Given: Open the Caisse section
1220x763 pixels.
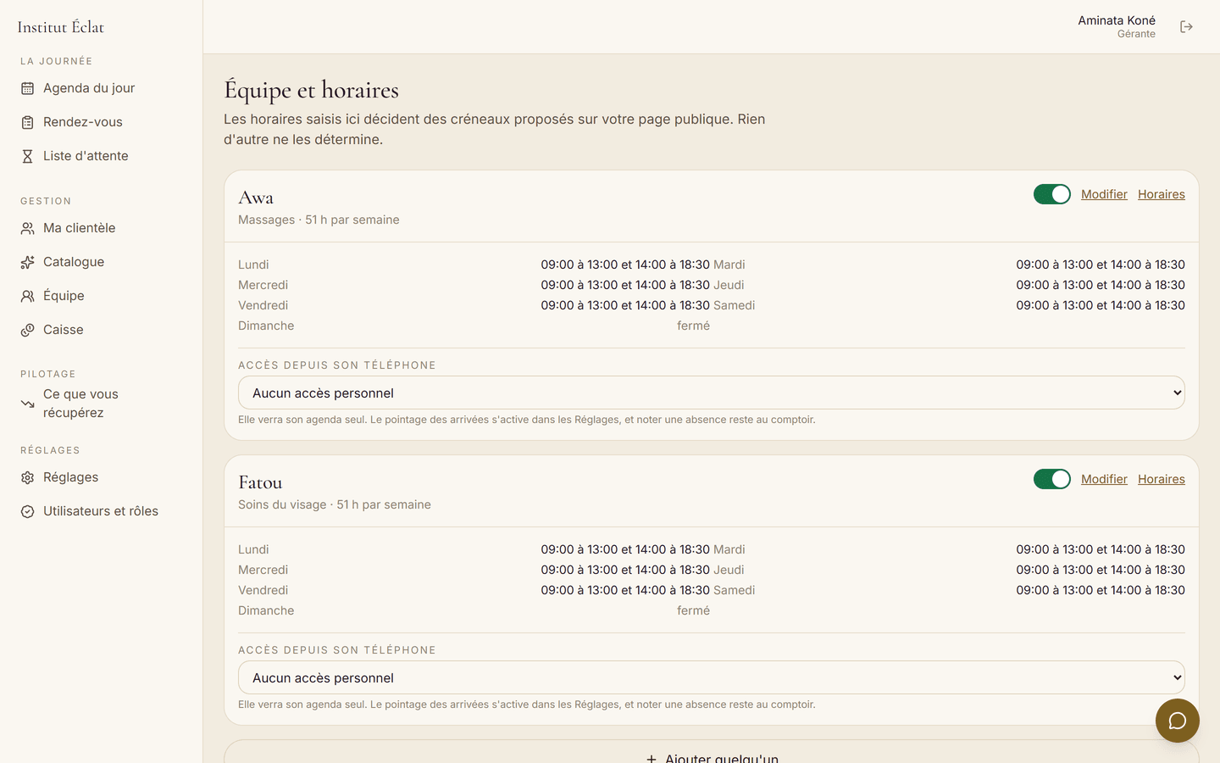Looking at the screenshot, I should coord(102,330).
